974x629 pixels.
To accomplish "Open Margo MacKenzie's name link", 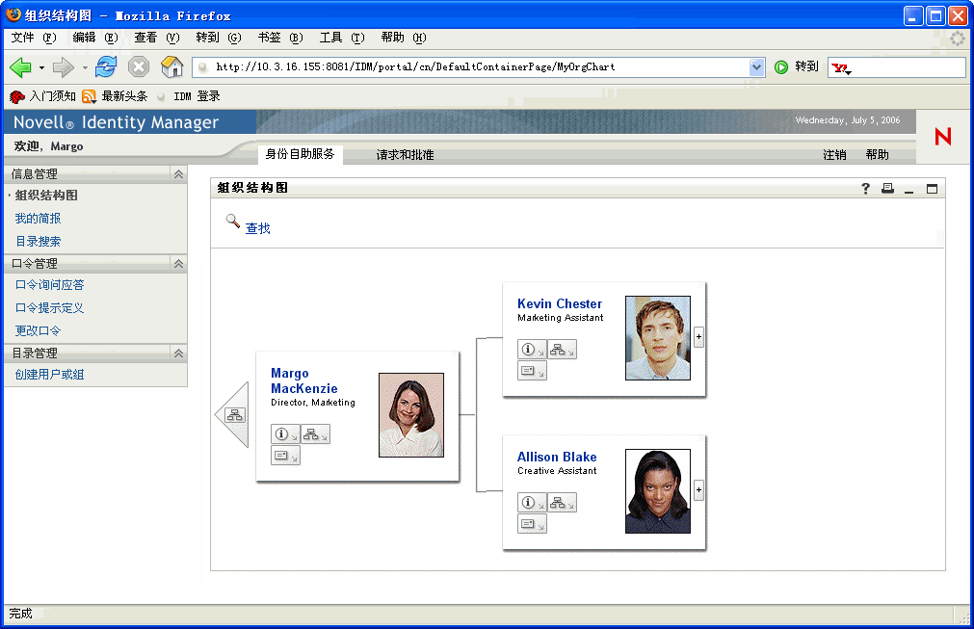I will tap(304, 380).
